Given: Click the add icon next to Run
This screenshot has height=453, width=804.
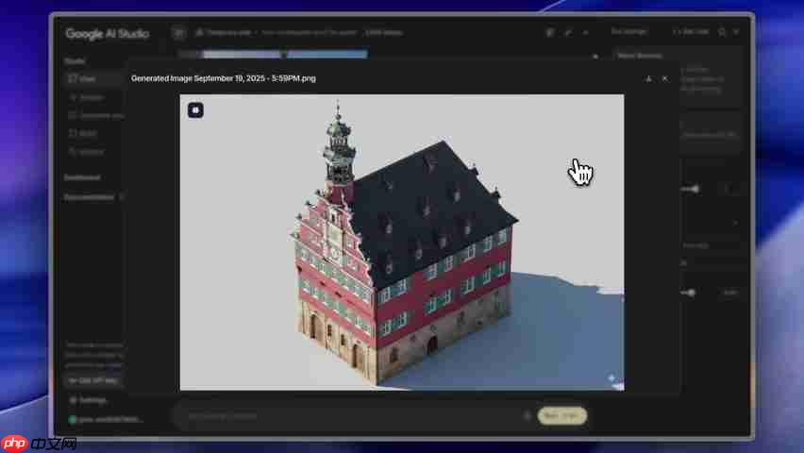Looking at the screenshot, I should [527, 416].
